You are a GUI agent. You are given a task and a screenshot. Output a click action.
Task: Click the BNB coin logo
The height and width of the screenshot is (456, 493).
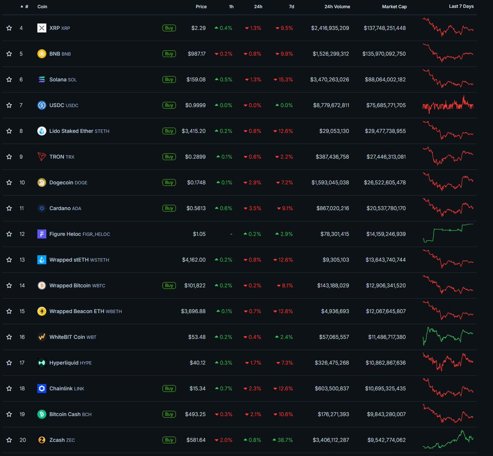pos(42,54)
